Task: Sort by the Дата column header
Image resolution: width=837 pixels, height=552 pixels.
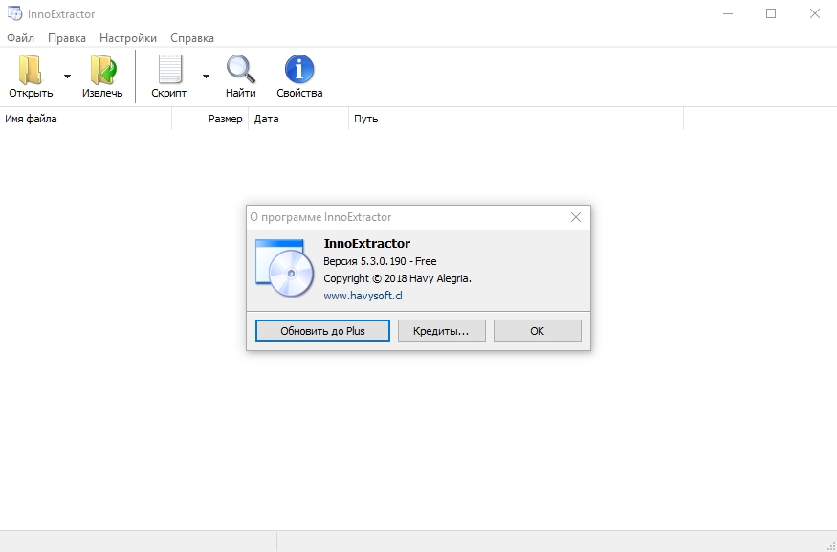Action: pyautogui.click(x=298, y=119)
